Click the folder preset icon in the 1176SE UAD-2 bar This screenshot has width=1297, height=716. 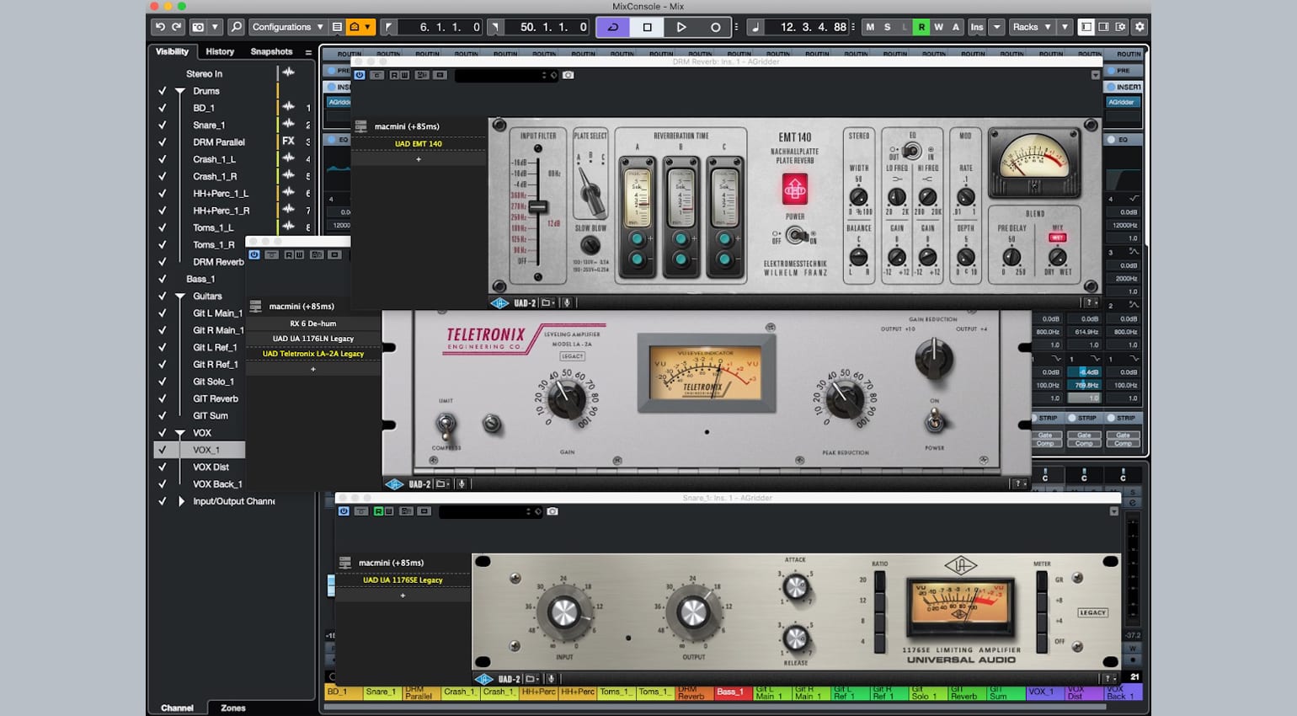click(x=531, y=679)
